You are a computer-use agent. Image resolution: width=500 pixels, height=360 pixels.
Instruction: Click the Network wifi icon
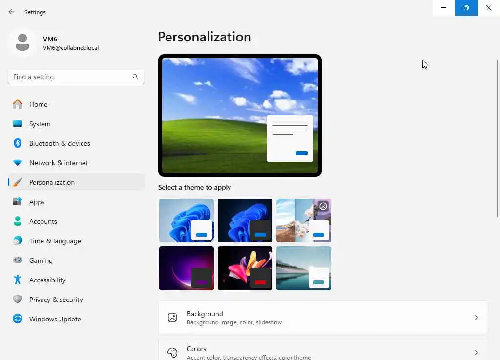[x=18, y=163]
